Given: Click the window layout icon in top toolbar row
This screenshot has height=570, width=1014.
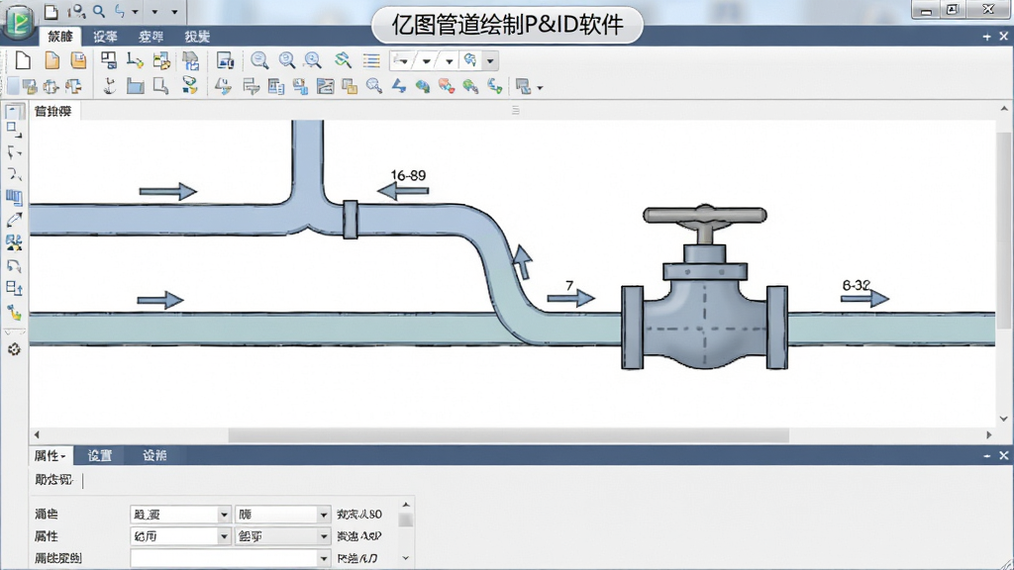Looking at the screenshot, I should [109, 60].
